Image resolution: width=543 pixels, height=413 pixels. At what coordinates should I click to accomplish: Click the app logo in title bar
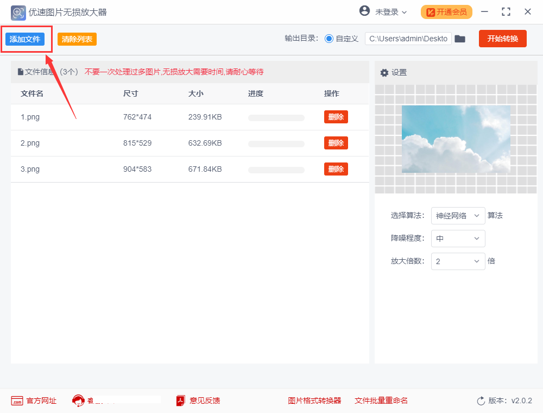[18, 12]
